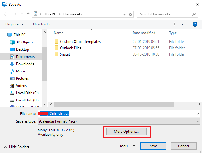
Task: Click the Back navigation arrow
Action: [x=6, y=14]
